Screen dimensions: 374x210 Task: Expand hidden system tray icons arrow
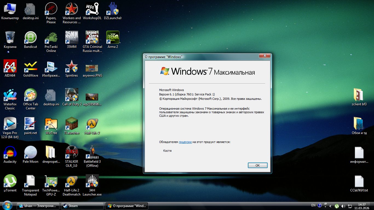330,206
